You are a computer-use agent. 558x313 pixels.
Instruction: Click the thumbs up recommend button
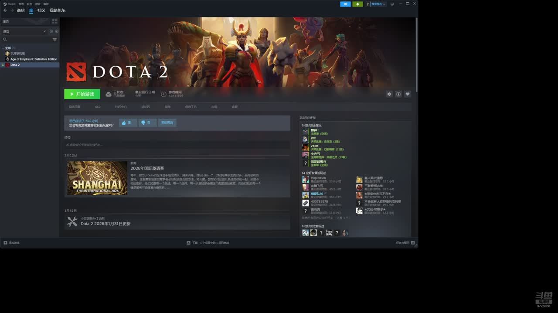128,123
